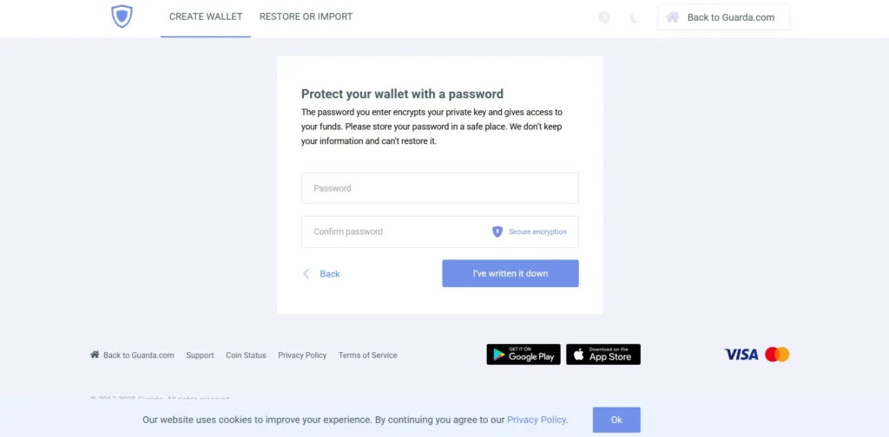
Task: Click the back chevron arrow icon
Action: pyautogui.click(x=306, y=274)
